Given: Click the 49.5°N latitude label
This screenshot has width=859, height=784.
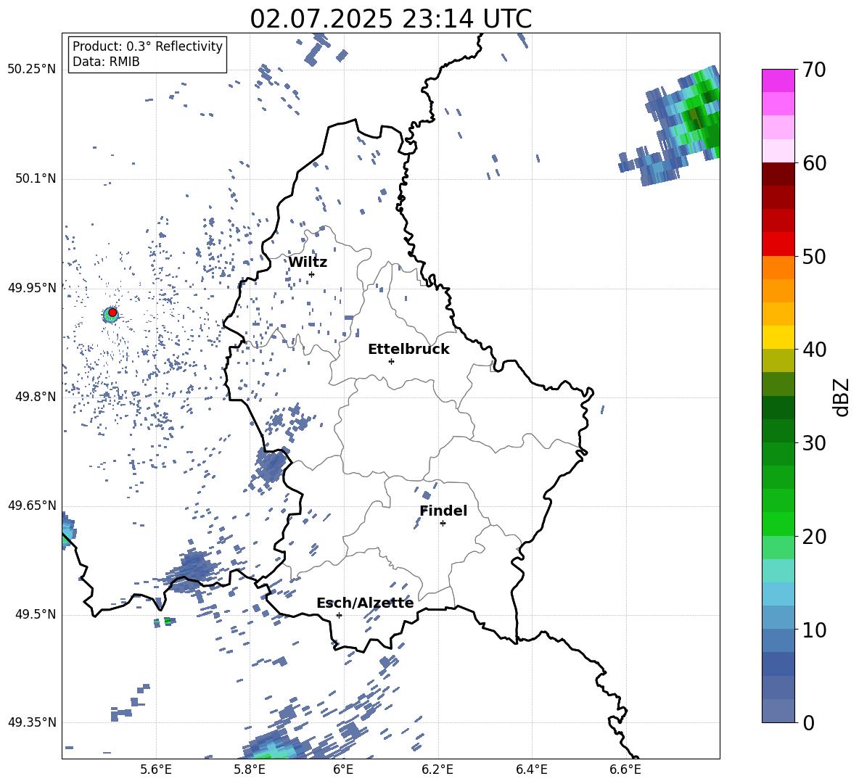Looking at the screenshot, I should pos(36,614).
